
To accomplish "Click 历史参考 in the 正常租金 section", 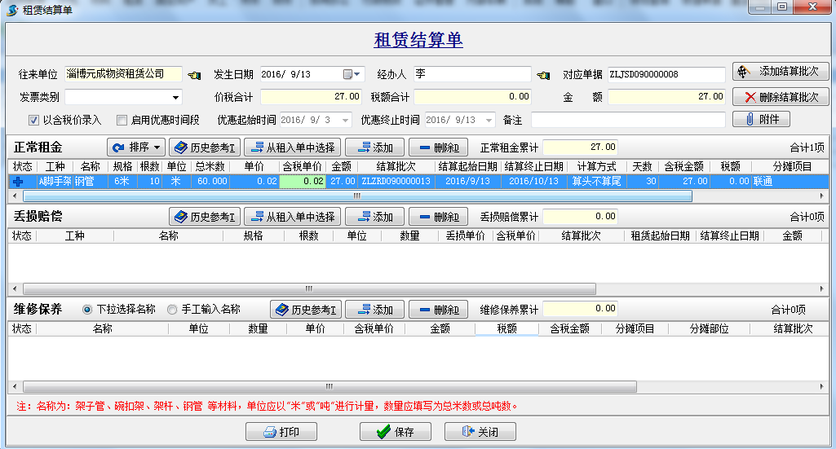I will (204, 147).
